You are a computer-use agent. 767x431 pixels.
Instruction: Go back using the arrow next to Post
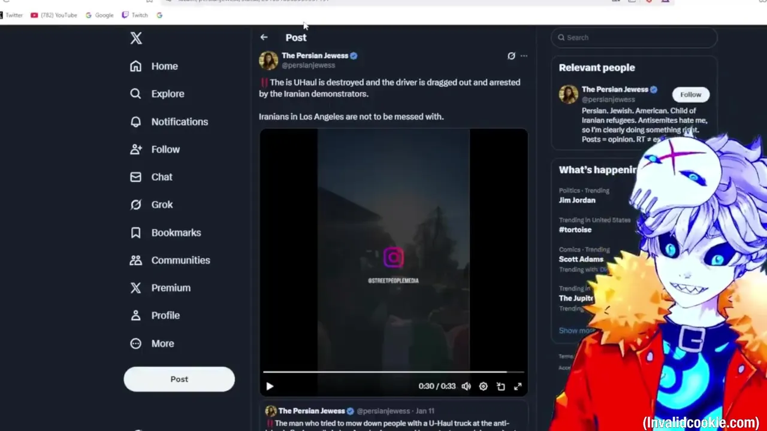pyautogui.click(x=264, y=37)
